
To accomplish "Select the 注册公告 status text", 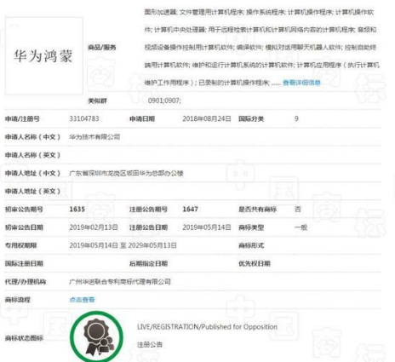I will (150, 345).
